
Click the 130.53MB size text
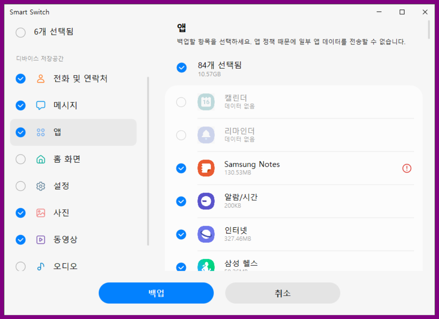coord(238,173)
